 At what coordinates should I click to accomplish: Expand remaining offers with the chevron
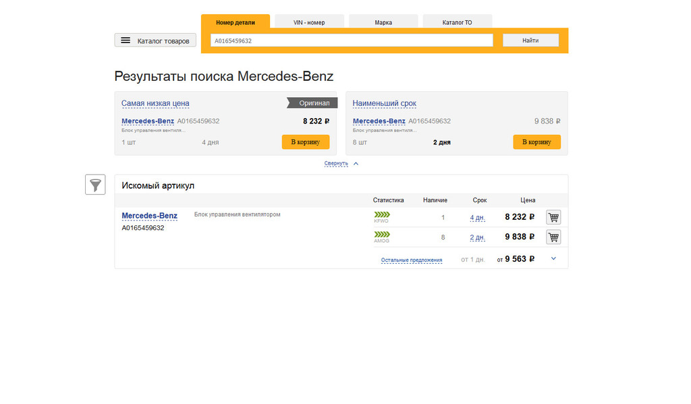[x=553, y=258]
